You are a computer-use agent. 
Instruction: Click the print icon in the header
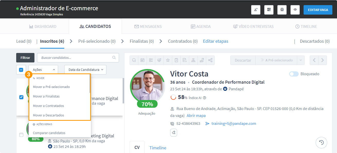282,10
